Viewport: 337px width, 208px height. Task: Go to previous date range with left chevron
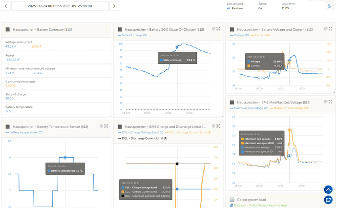(5, 6)
